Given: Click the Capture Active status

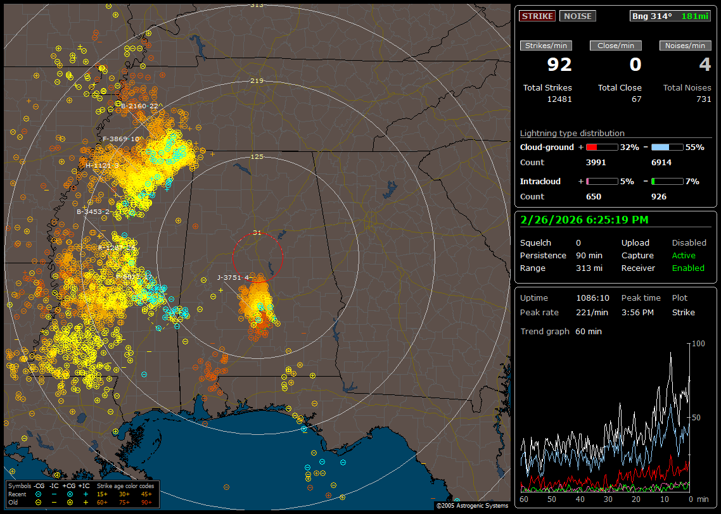Looking at the screenshot, I should [x=684, y=255].
